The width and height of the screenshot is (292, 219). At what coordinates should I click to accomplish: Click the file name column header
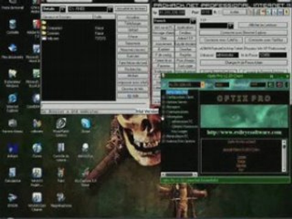[67, 17]
